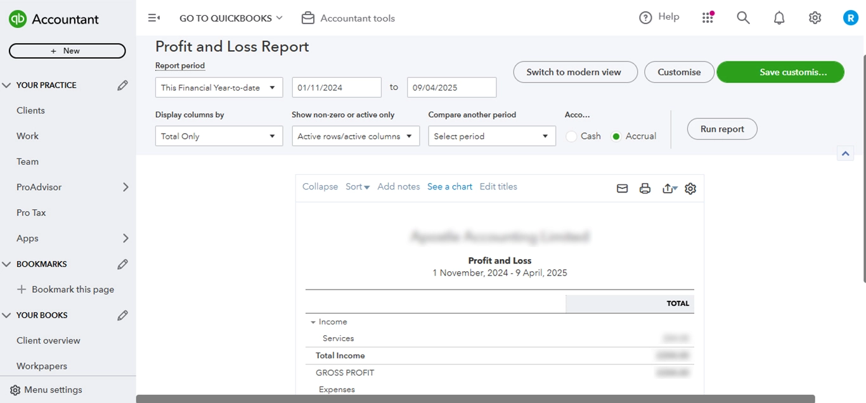Switch to the Workpapers section
Screen dimensions: 866x403
point(42,366)
